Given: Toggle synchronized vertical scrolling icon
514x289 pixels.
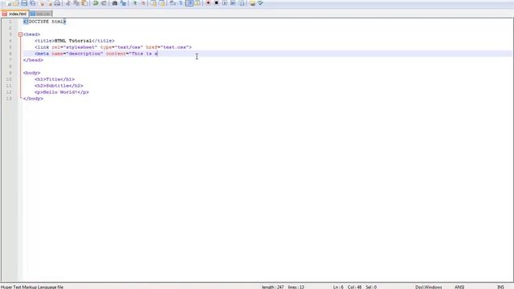Looking at the screenshot, I should coord(153,3).
